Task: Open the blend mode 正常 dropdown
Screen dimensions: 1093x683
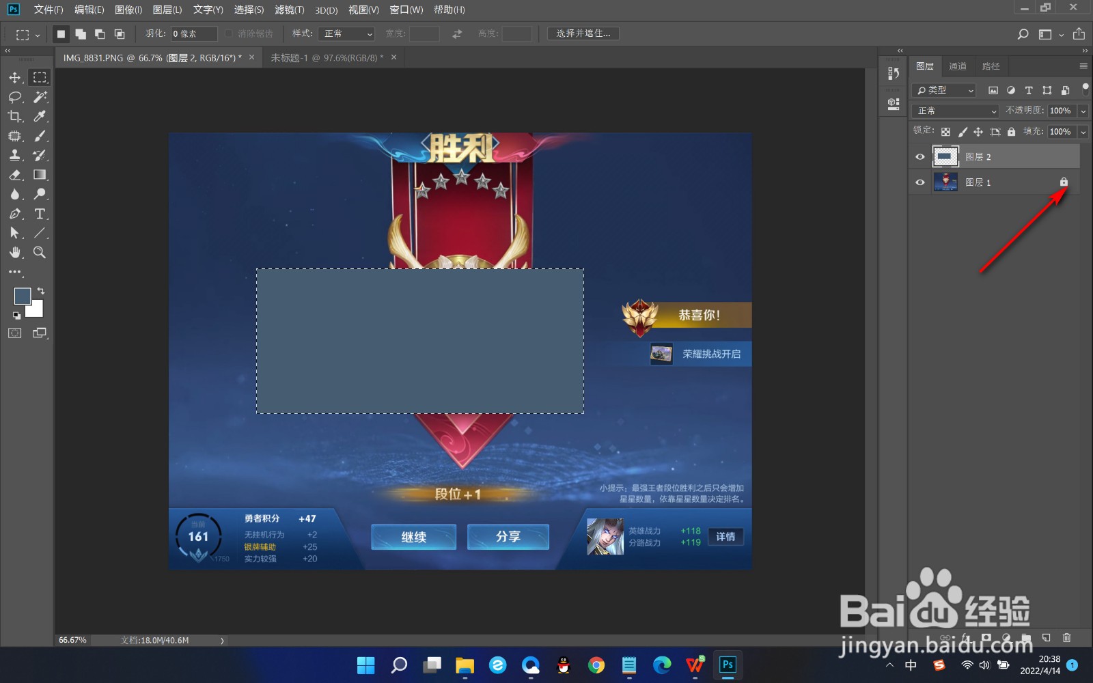Action: click(955, 111)
